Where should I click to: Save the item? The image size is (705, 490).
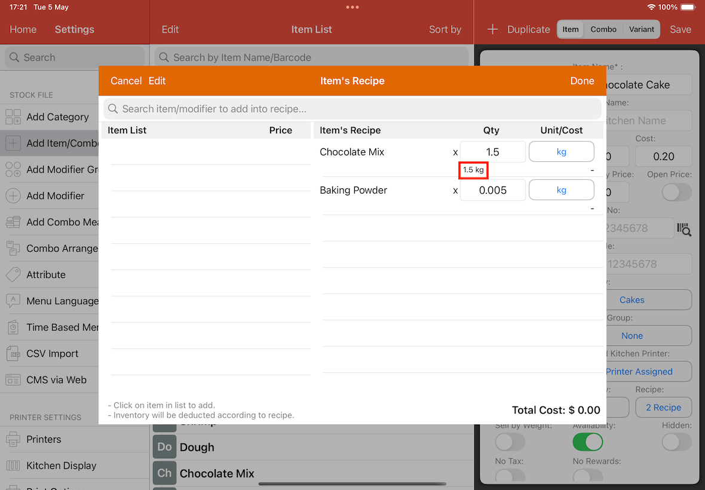pyautogui.click(x=681, y=30)
